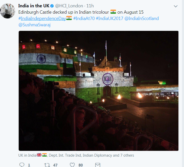Open the tagged users list below photo
Viewport: 184px width, 167px height.
[x=76, y=155]
